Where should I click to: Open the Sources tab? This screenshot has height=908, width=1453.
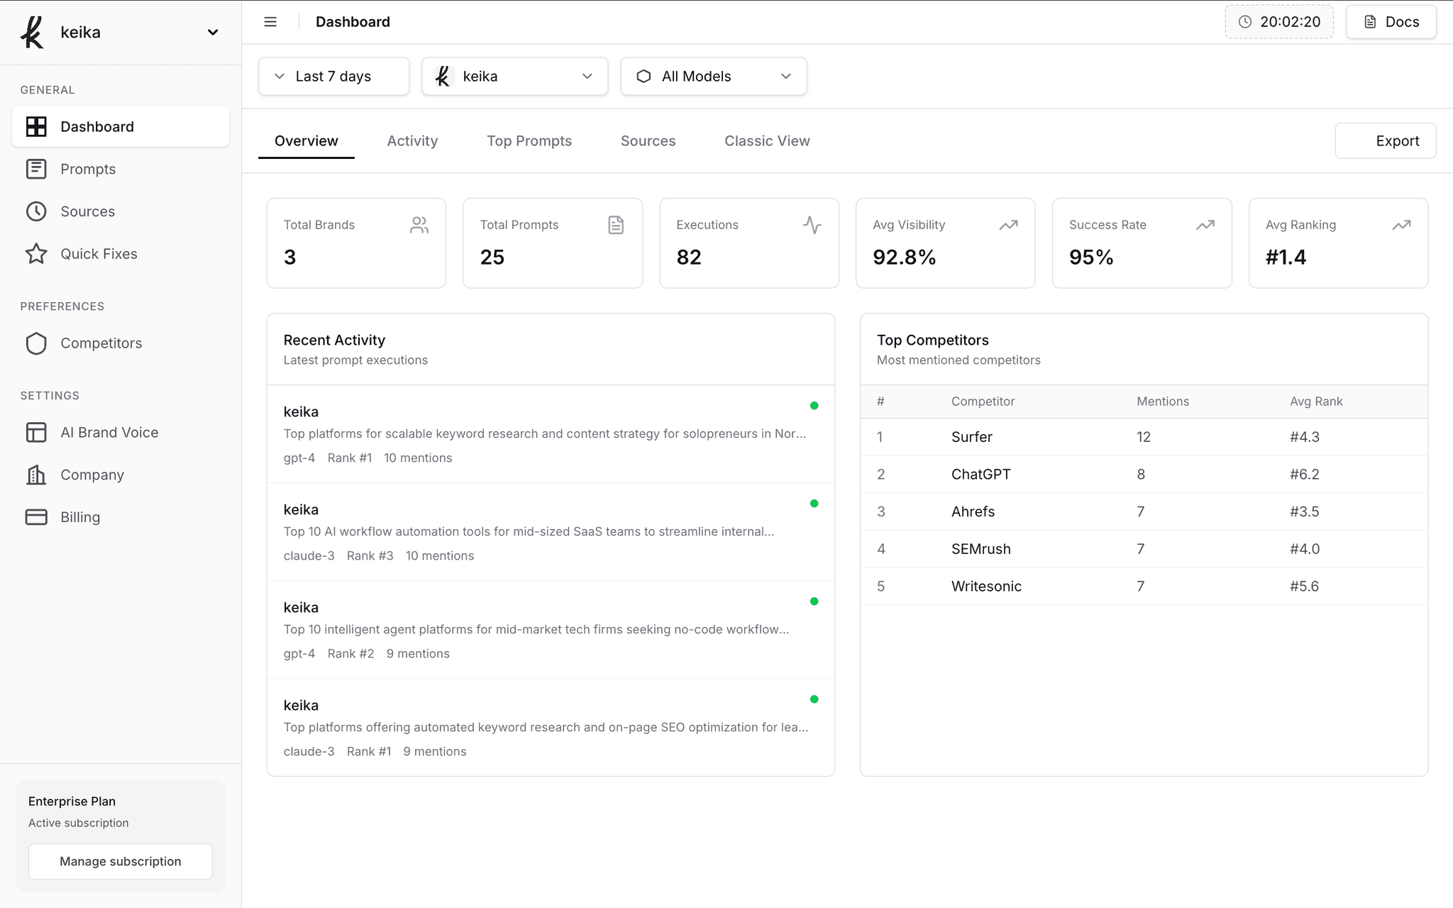click(x=648, y=141)
